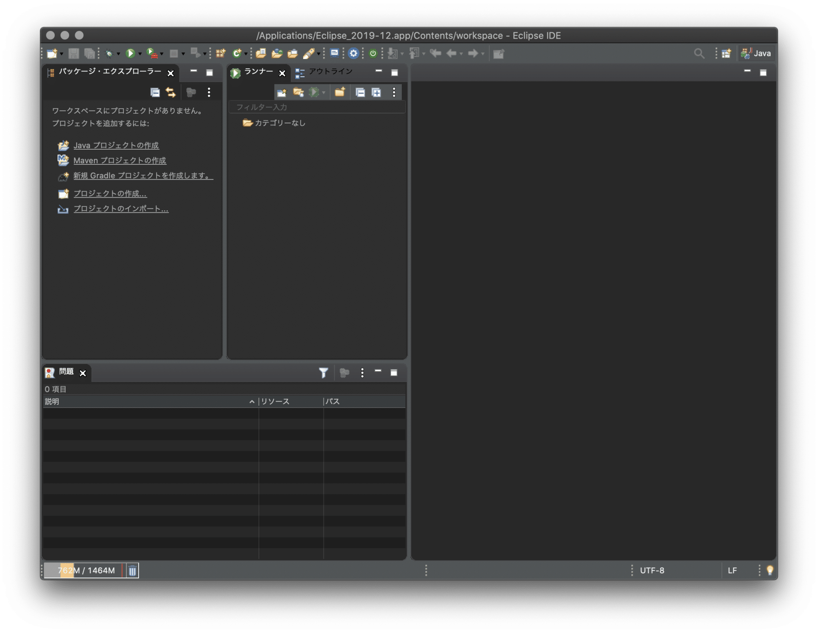
Task: Open the Search dialog via the magnifier icon
Action: coord(700,53)
